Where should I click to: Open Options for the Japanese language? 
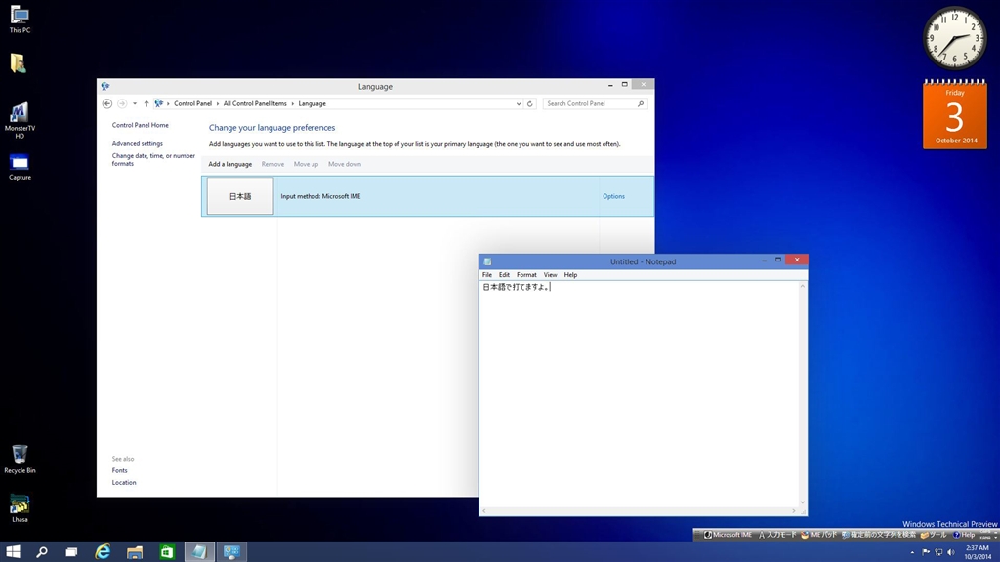tap(613, 196)
